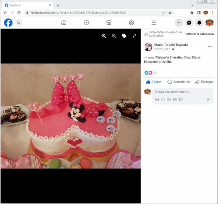Open Pâtisserie Chez Elle page link
The width and height of the screenshot is (218, 204).
click(x=158, y=62)
